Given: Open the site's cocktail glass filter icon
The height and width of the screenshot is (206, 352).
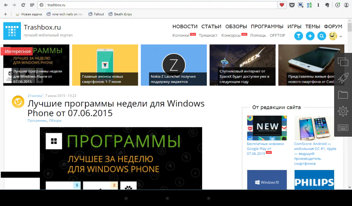Looking at the screenshot, I should tap(299, 36).
